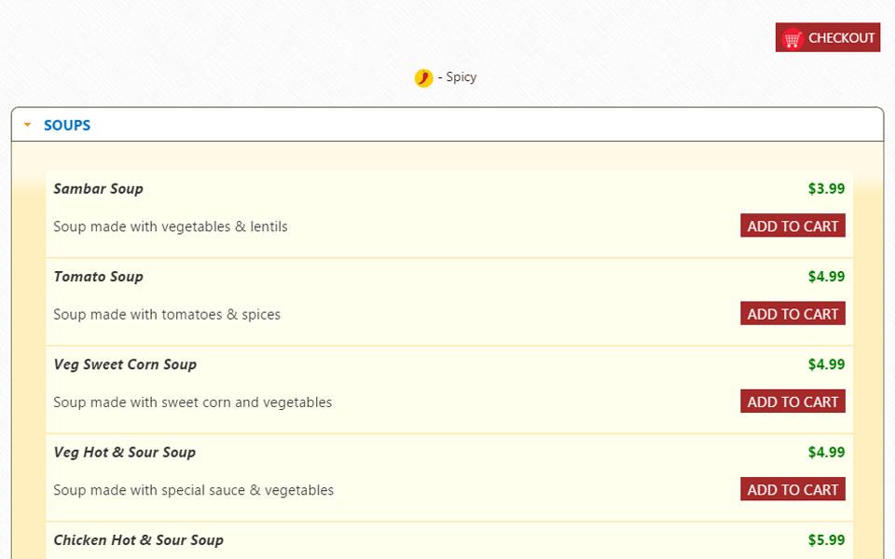Select the Tomato Soup item name

click(98, 276)
